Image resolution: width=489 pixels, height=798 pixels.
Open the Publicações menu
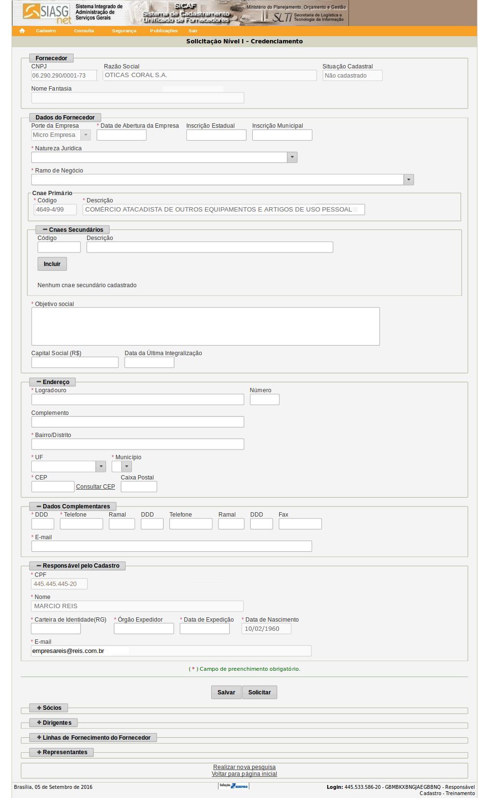pyautogui.click(x=164, y=31)
